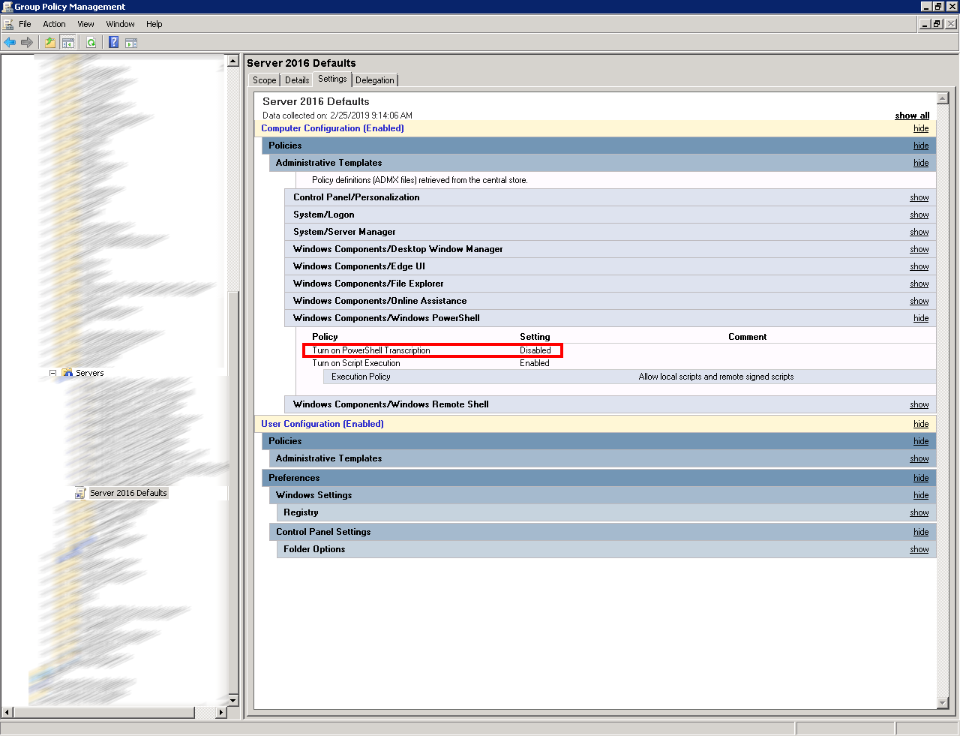Image resolution: width=960 pixels, height=736 pixels.
Task: Hide the Windows PowerShell section
Action: 921,318
